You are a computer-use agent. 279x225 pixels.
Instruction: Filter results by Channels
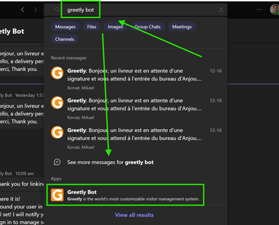click(x=65, y=39)
